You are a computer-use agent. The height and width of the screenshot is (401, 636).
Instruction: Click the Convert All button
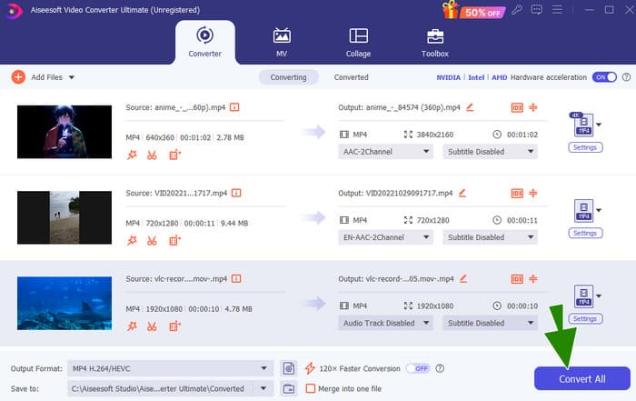tap(582, 378)
